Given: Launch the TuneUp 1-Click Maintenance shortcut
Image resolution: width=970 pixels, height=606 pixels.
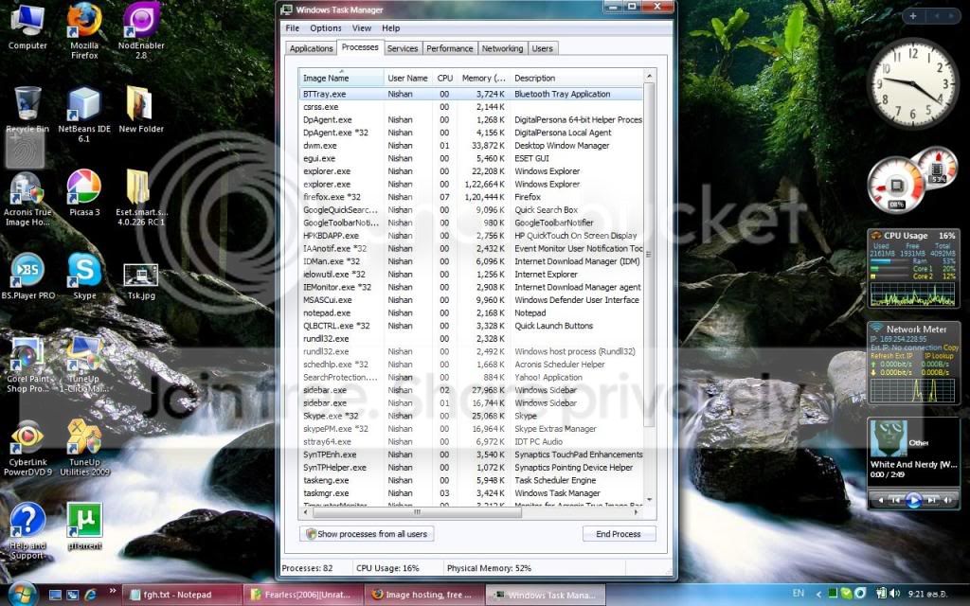Looking at the screenshot, I should 84,365.
